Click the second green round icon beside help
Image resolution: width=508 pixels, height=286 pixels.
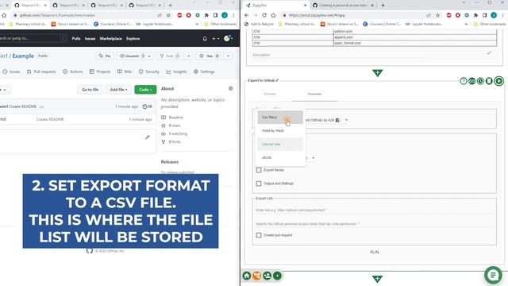pos(472,81)
